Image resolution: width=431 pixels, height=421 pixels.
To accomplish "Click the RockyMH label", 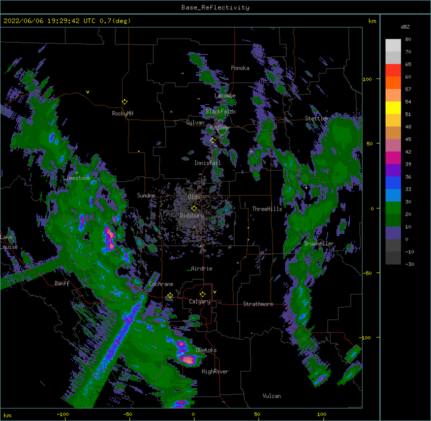I will (x=122, y=113).
